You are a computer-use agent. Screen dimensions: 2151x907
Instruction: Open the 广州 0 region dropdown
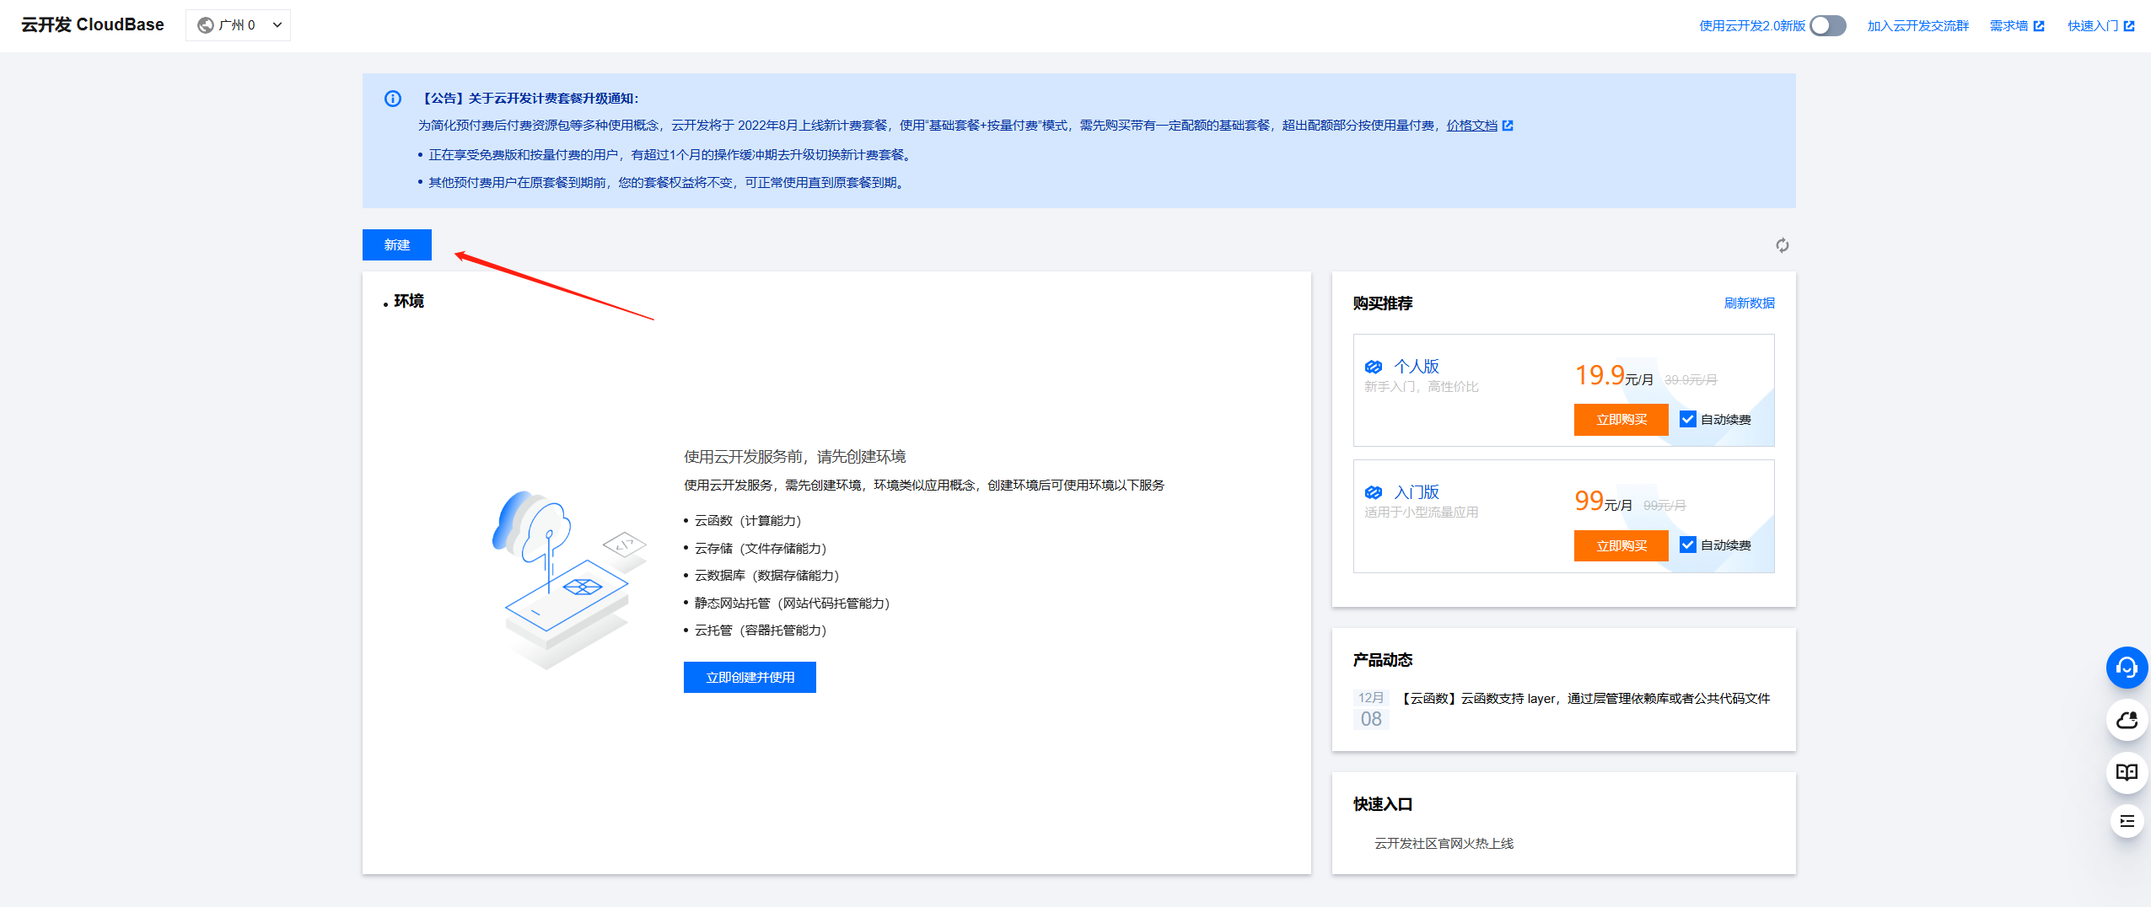point(238,25)
